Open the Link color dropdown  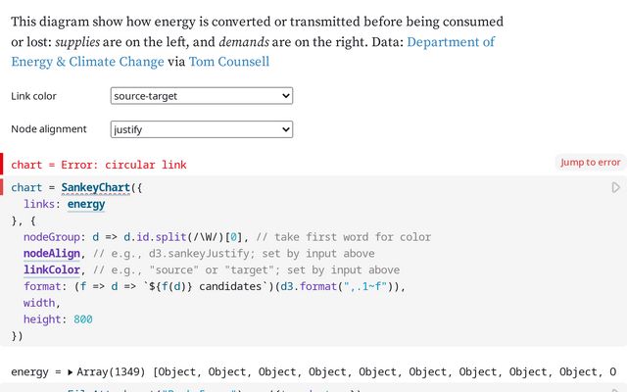[x=202, y=95]
